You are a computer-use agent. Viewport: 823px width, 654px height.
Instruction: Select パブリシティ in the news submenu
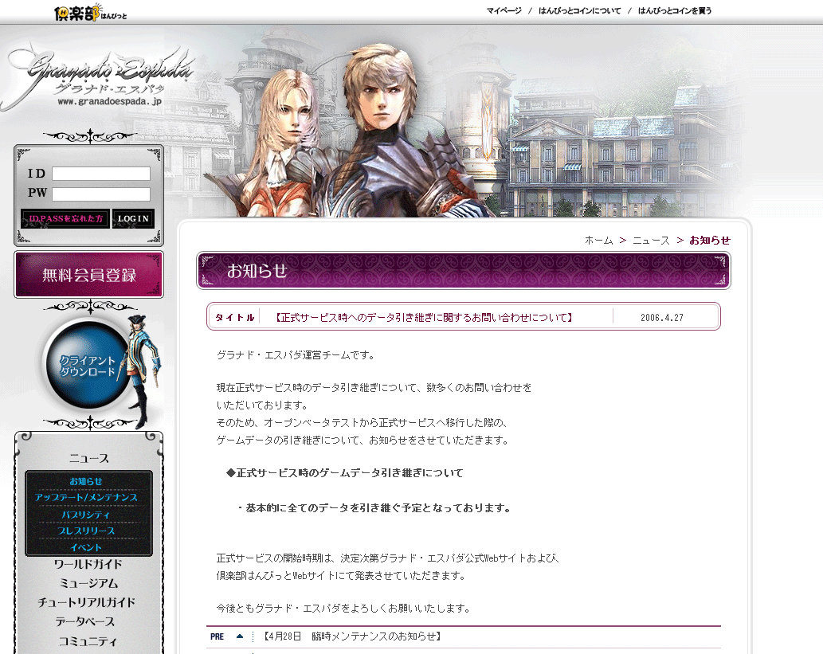click(86, 515)
